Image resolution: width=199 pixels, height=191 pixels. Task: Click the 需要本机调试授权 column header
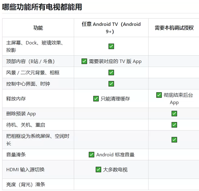pos(174,28)
